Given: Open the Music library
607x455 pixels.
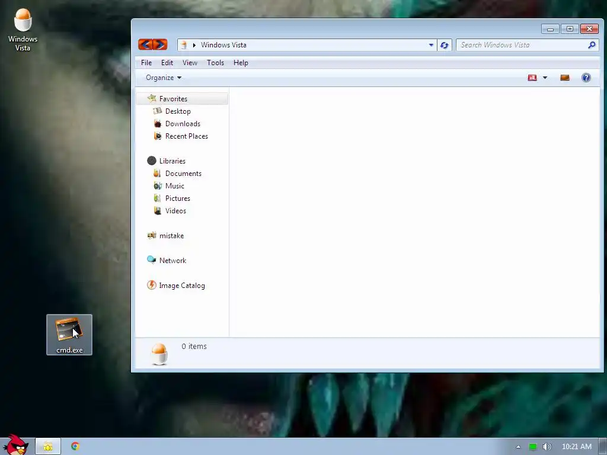Looking at the screenshot, I should [175, 185].
